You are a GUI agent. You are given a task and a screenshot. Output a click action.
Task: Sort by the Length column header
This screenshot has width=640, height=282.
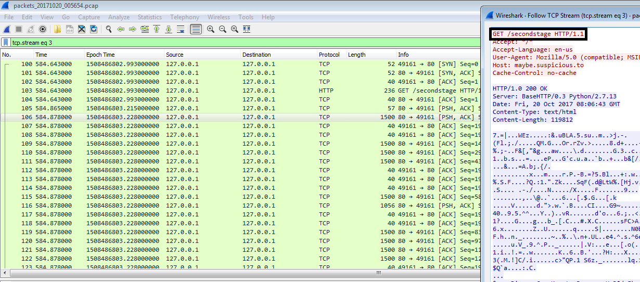coord(371,55)
